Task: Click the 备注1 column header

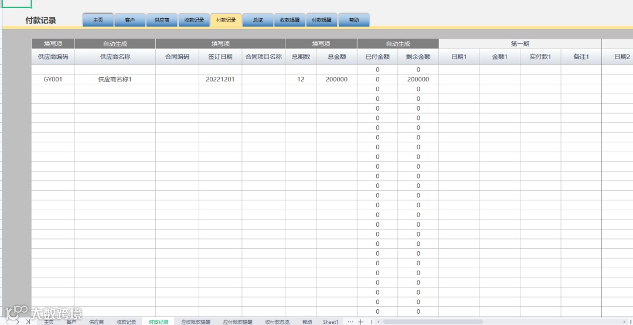Action: [581, 57]
